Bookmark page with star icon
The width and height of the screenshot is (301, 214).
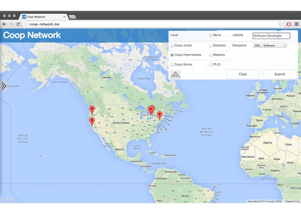(281, 24)
